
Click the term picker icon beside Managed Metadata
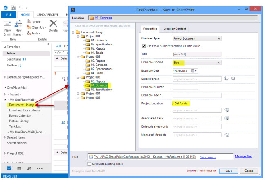pyautogui.click(x=227, y=135)
